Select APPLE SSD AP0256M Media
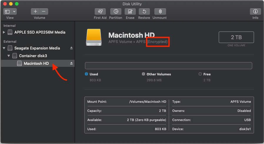 40,32
